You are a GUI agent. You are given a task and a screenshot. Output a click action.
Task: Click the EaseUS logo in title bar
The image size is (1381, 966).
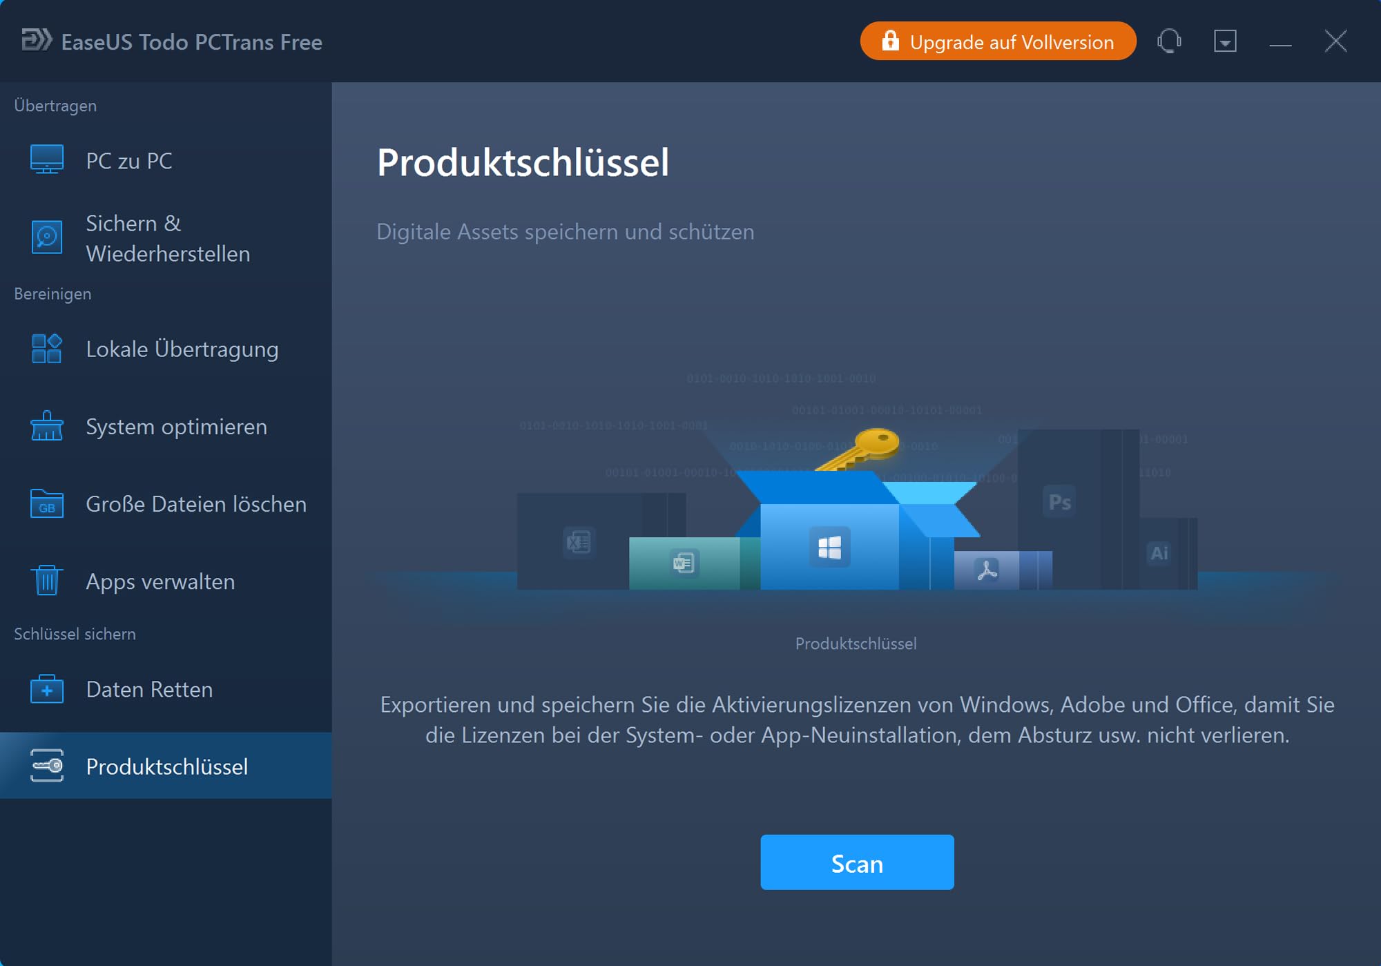pyautogui.click(x=37, y=40)
